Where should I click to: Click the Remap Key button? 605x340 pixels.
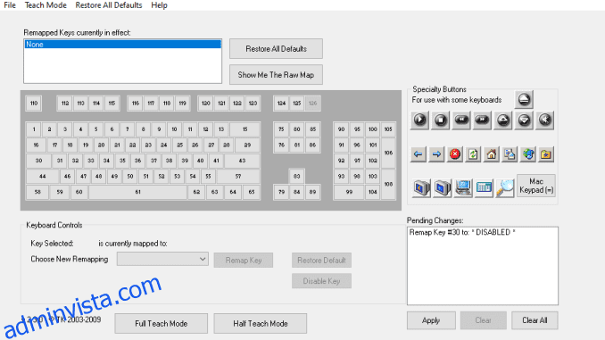pyautogui.click(x=244, y=260)
